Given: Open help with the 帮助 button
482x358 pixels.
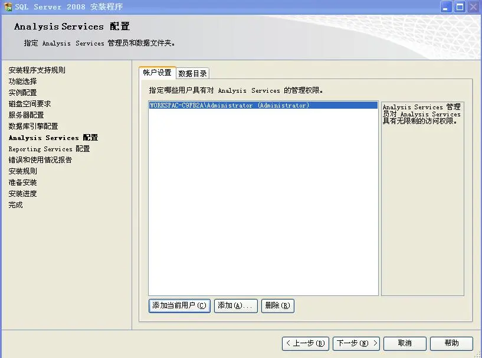Looking at the screenshot, I should pyautogui.click(x=451, y=344).
